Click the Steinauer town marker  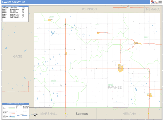point(98,33)
